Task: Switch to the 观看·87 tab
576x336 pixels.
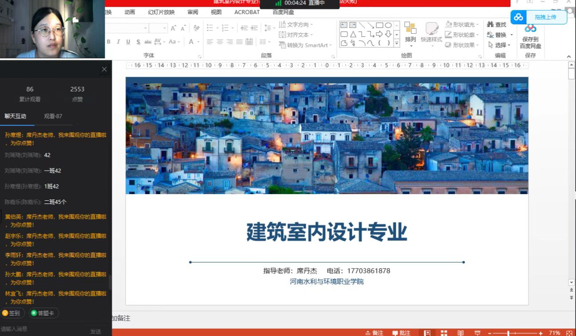Action: click(x=53, y=116)
